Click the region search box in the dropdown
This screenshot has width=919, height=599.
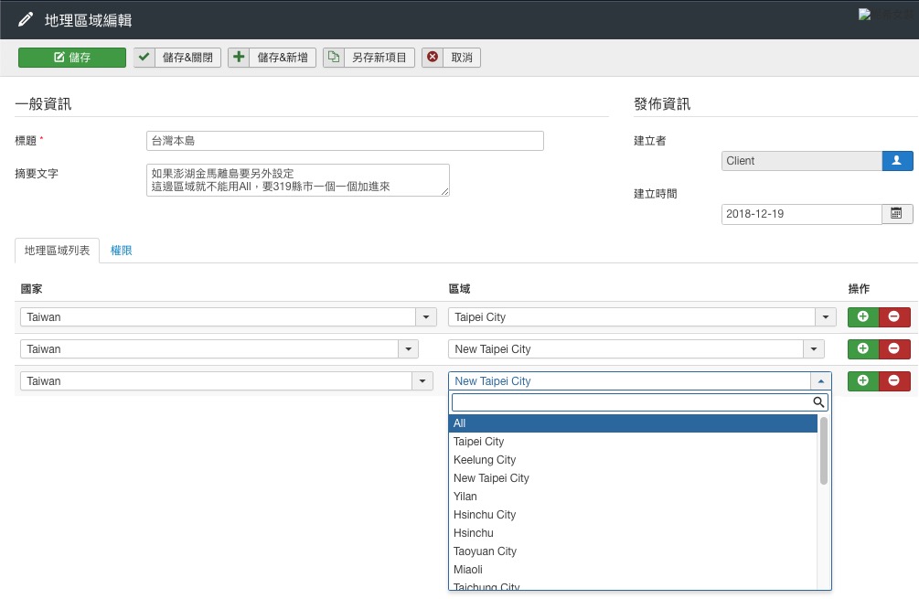[631, 402]
